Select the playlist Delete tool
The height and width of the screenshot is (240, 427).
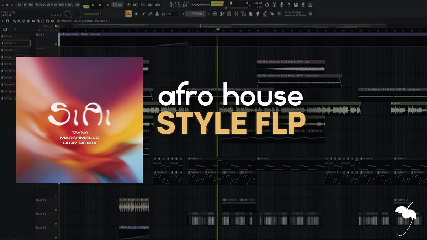point(23,21)
